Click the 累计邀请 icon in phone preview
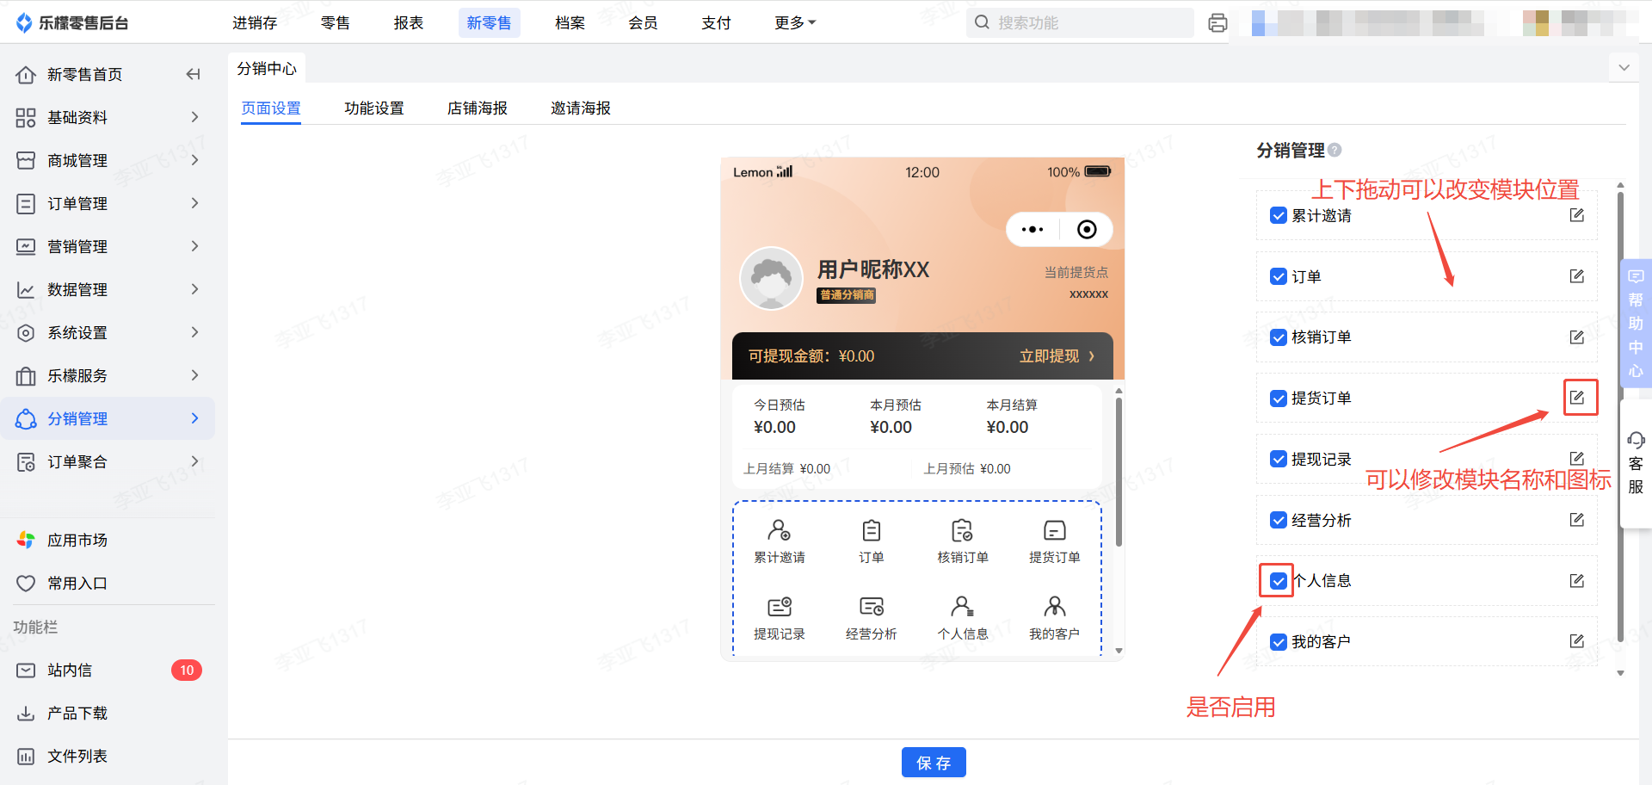 tap(780, 530)
